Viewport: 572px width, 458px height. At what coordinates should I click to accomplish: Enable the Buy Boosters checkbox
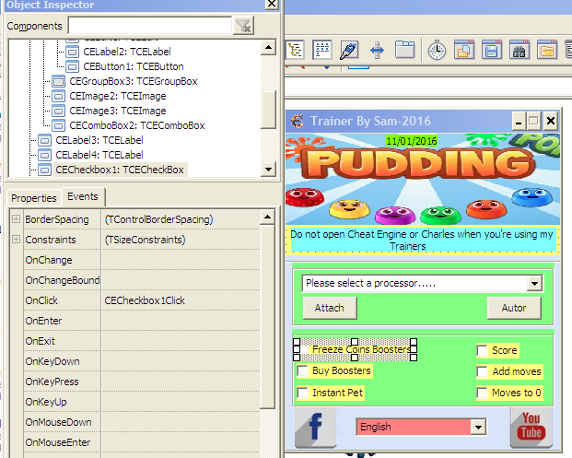point(302,371)
